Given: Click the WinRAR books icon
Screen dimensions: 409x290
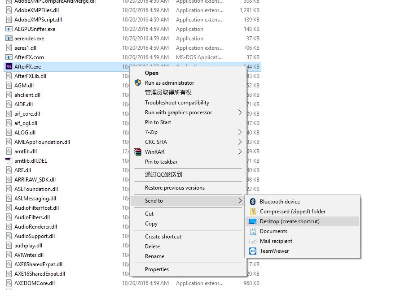Looking at the screenshot, I should tap(138, 152).
